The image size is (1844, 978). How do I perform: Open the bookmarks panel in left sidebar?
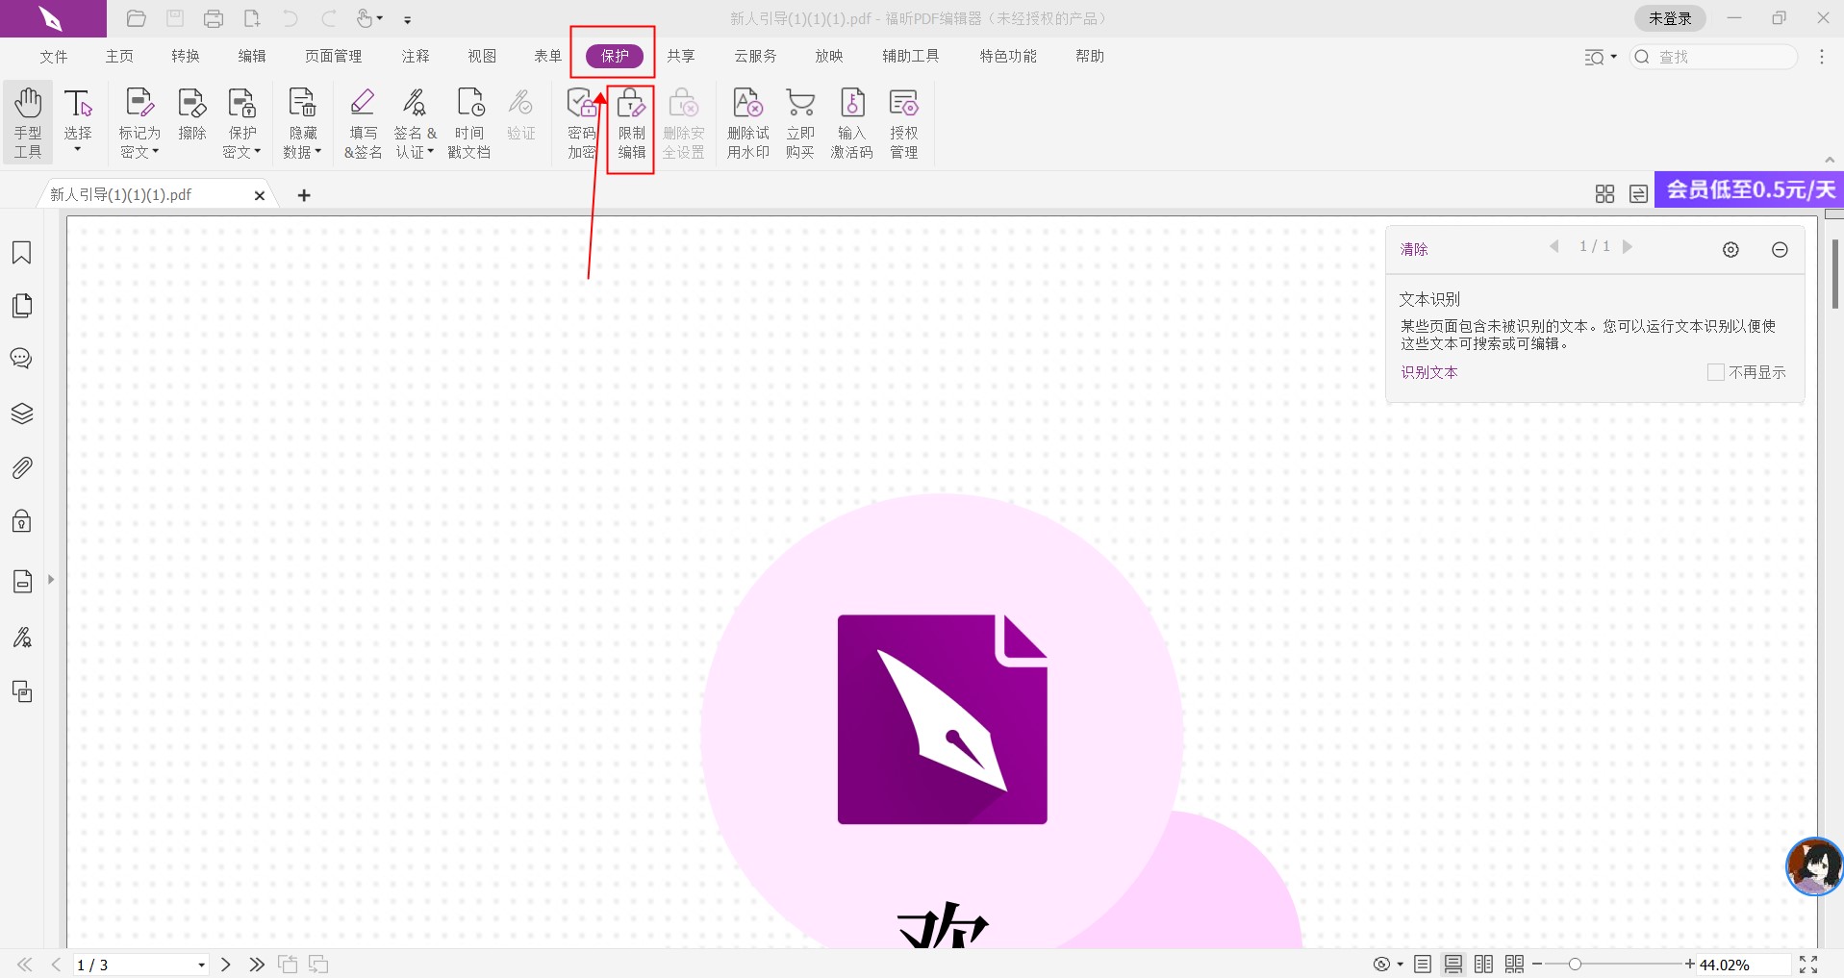click(21, 253)
